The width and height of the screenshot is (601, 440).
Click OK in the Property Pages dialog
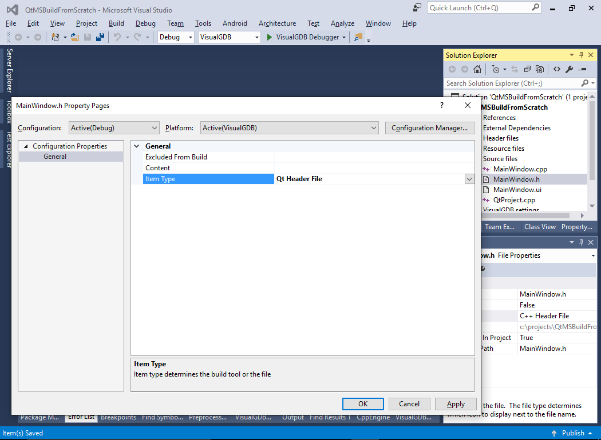(362, 404)
